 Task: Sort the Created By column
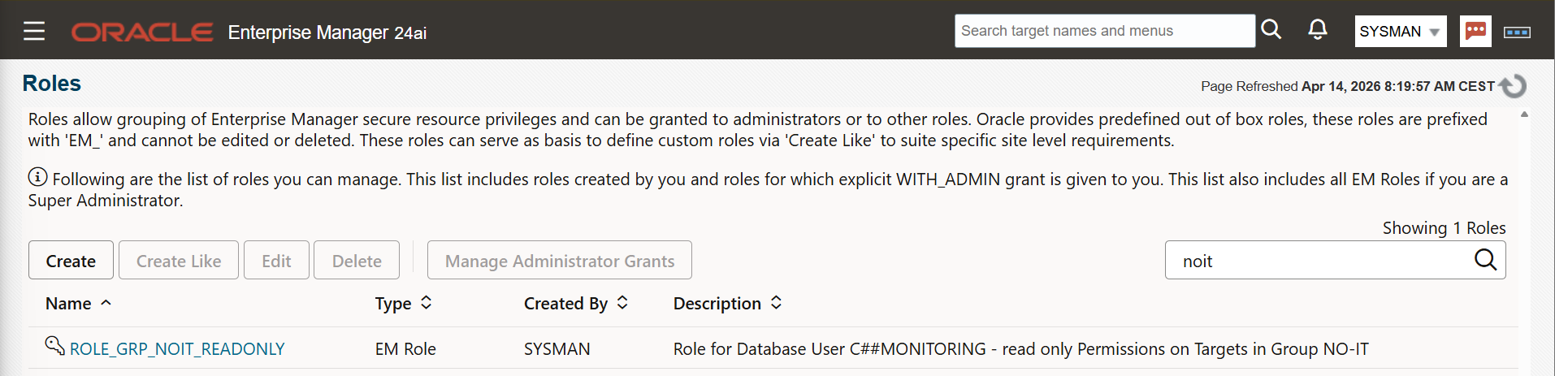(x=622, y=303)
